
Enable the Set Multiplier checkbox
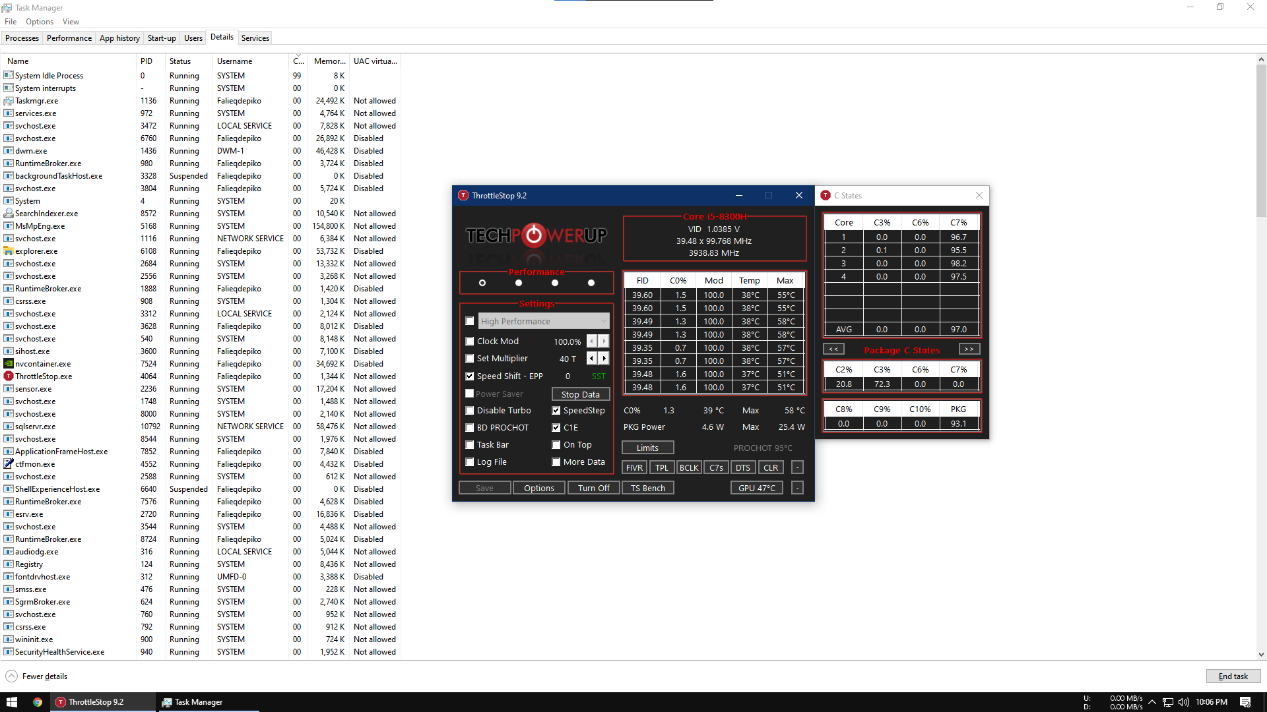pyautogui.click(x=470, y=359)
